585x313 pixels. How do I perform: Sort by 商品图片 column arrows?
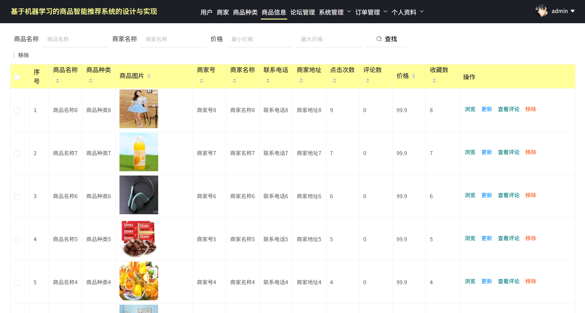149,76
